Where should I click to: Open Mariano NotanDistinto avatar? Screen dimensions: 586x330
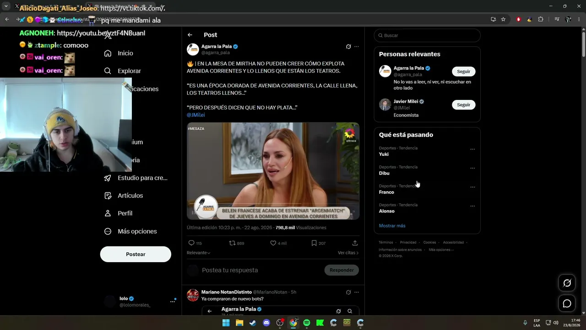(193, 295)
